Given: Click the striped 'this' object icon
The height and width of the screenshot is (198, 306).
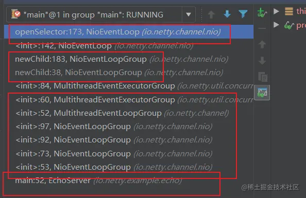Looking at the screenshot, I should (x=289, y=11).
